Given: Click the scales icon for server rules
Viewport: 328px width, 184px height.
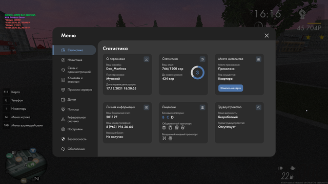Looking at the screenshot, I should [x=63, y=90].
